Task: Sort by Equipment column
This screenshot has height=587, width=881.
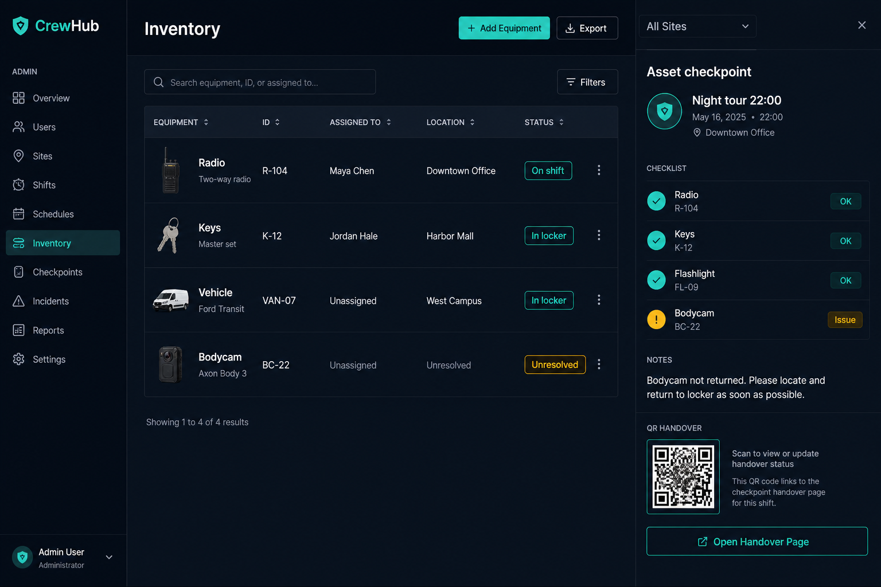Action: [181, 122]
